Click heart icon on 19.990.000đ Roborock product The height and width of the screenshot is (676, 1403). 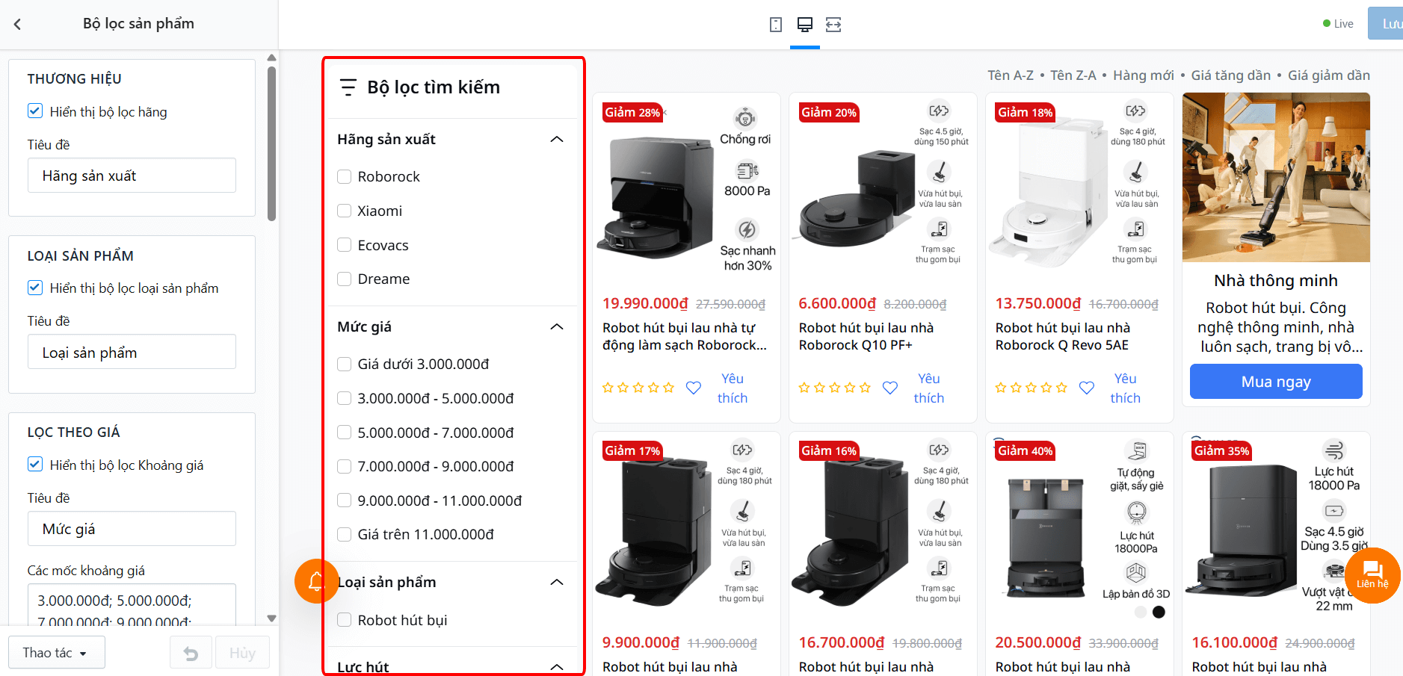click(694, 388)
